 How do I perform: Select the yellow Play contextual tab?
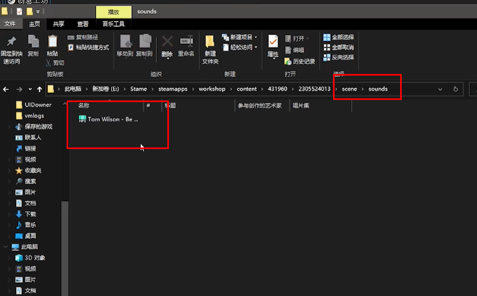pos(114,12)
